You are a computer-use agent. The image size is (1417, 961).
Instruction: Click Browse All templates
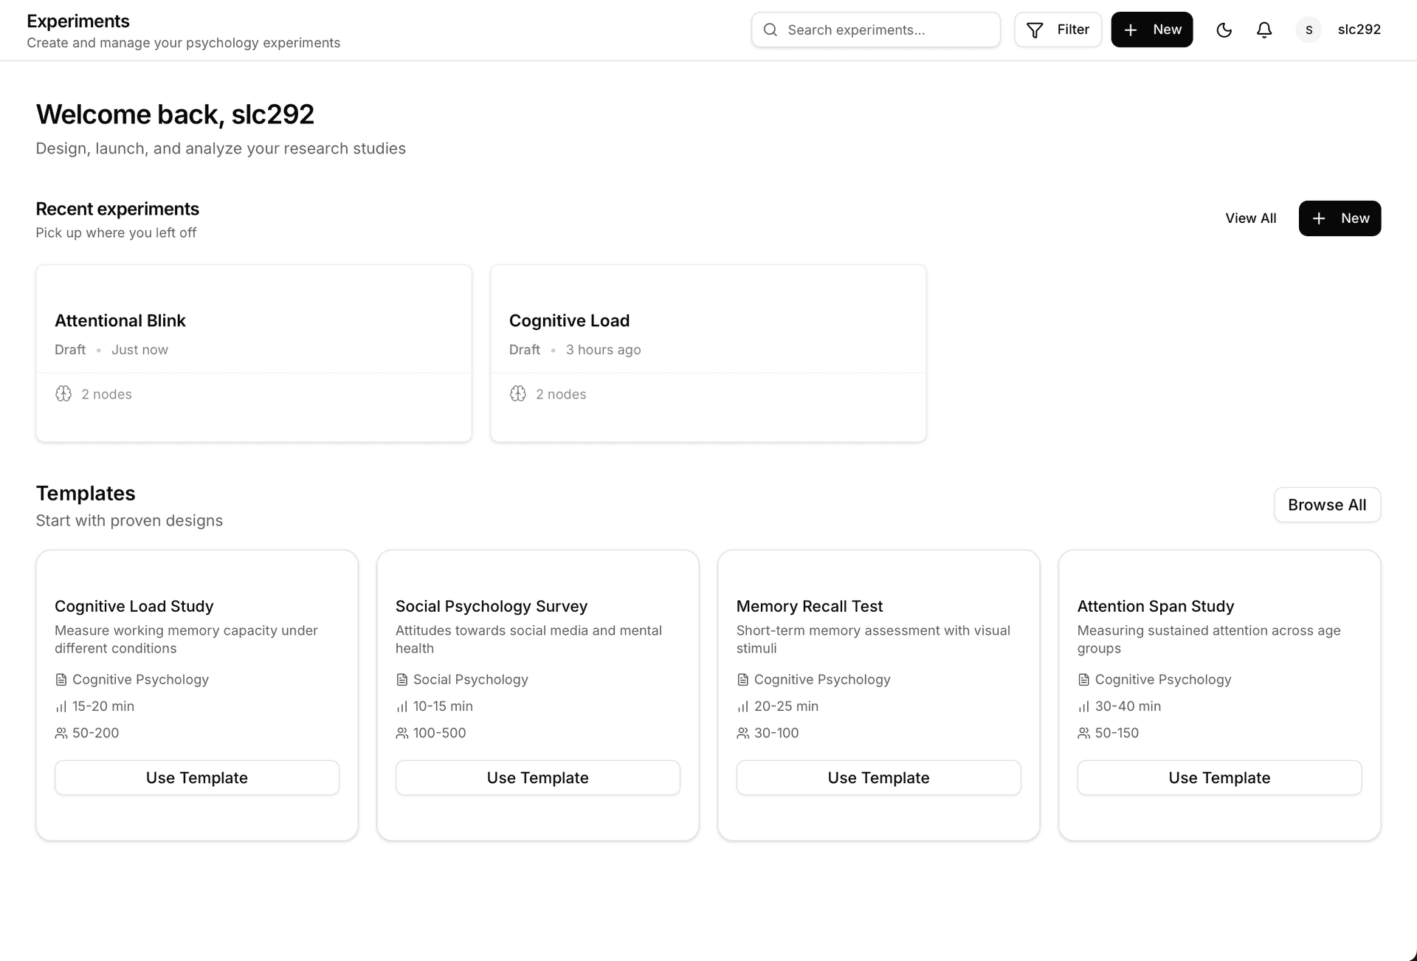point(1327,505)
